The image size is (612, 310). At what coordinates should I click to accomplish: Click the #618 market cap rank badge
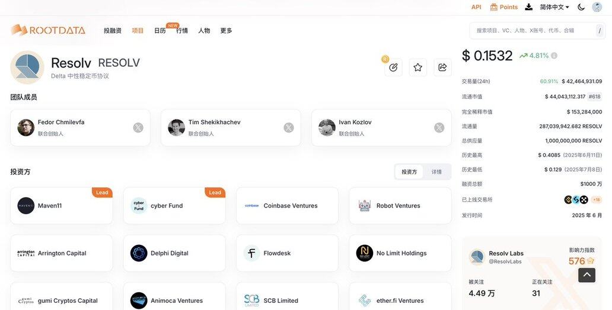594,96
